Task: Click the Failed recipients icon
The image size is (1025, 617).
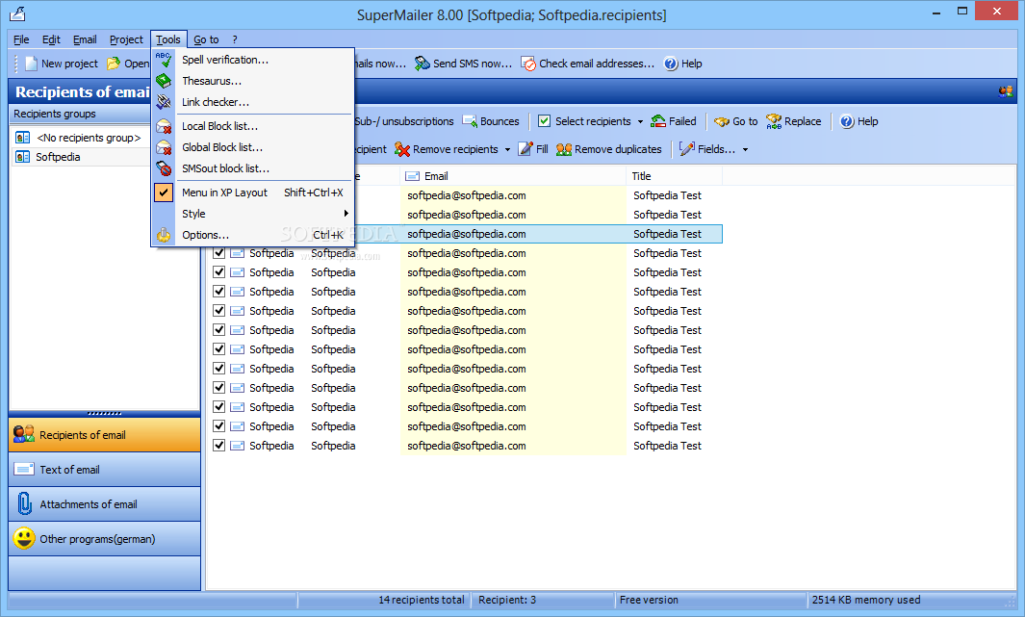Action: click(658, 121)
